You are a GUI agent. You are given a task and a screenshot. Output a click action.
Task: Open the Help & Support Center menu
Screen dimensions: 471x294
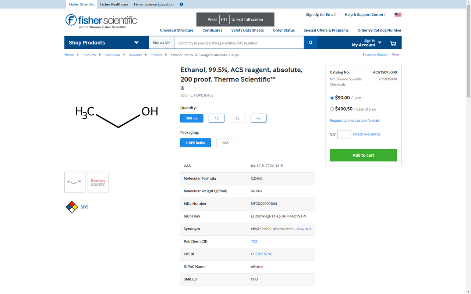click(365, 15)
